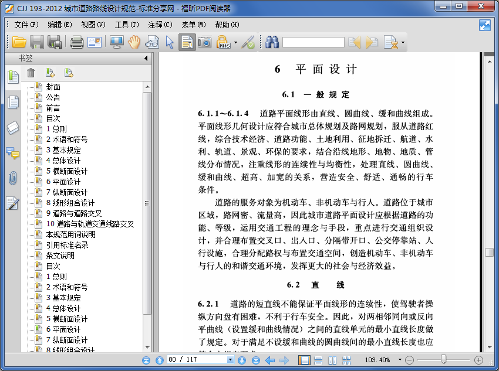This screenshot has height=371, width=499.
Task: Jump to next search result
Action: pos(372,42)
